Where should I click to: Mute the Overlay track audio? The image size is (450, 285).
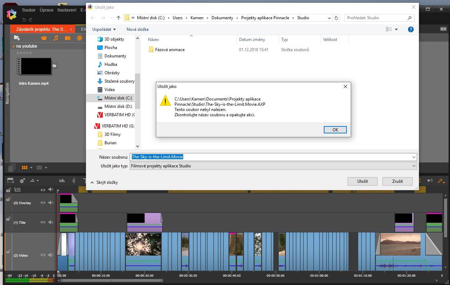pos(51,203)
